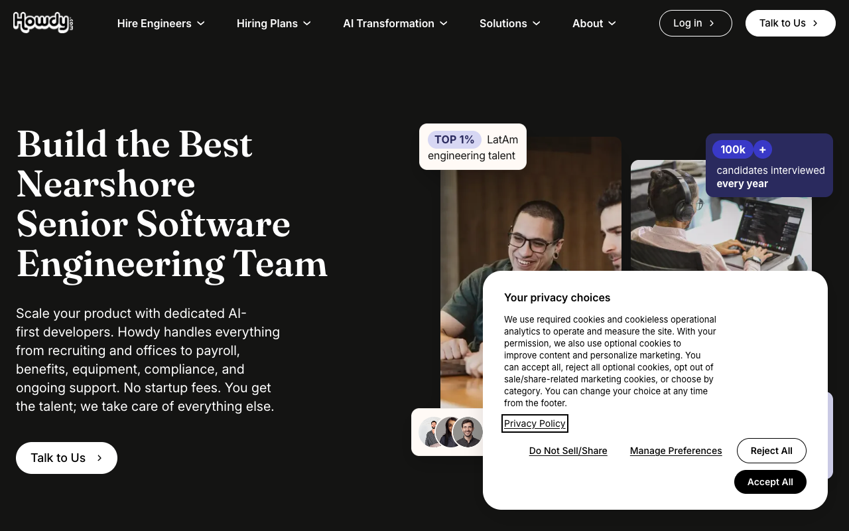Click the TOP 1% badge

(x=454, y=139)
